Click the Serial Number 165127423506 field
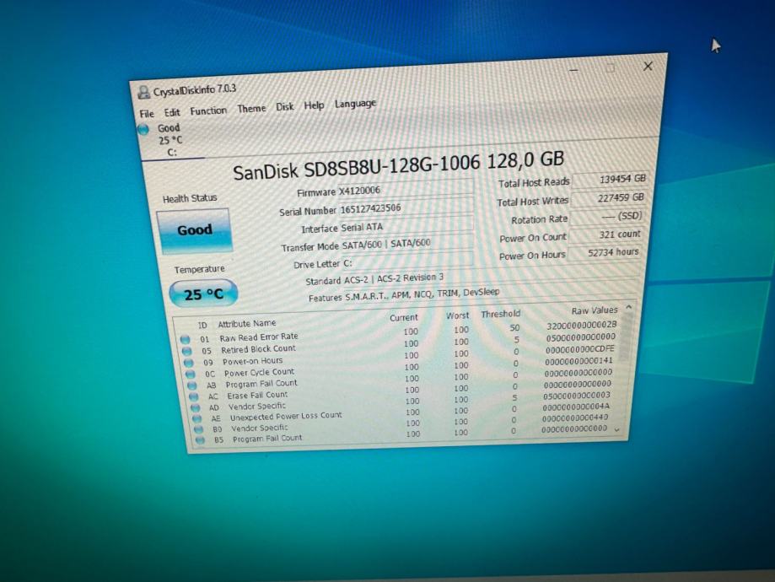 click(406, 207)
